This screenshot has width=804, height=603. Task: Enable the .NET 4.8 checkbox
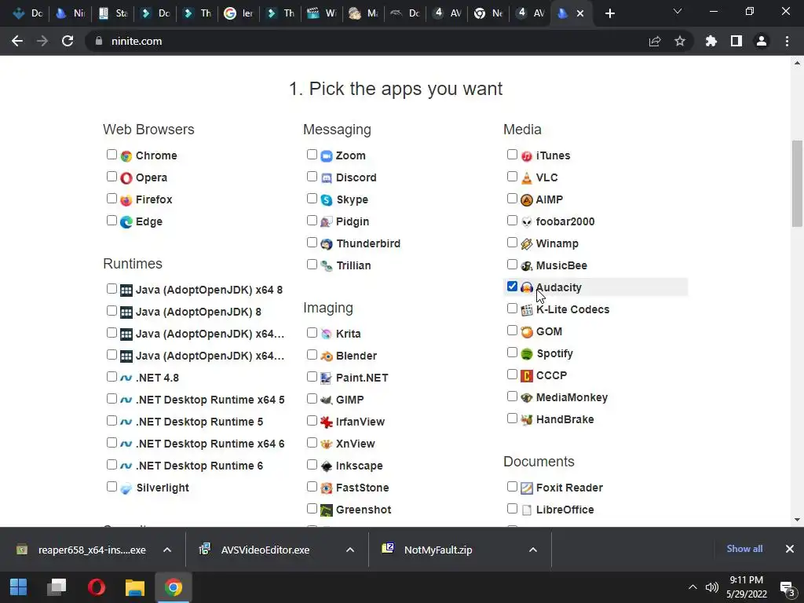[x=111, y=377]
